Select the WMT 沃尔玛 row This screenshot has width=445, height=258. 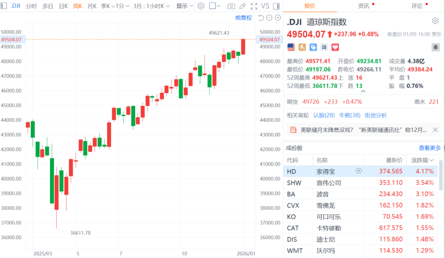[x=360, y=251]
